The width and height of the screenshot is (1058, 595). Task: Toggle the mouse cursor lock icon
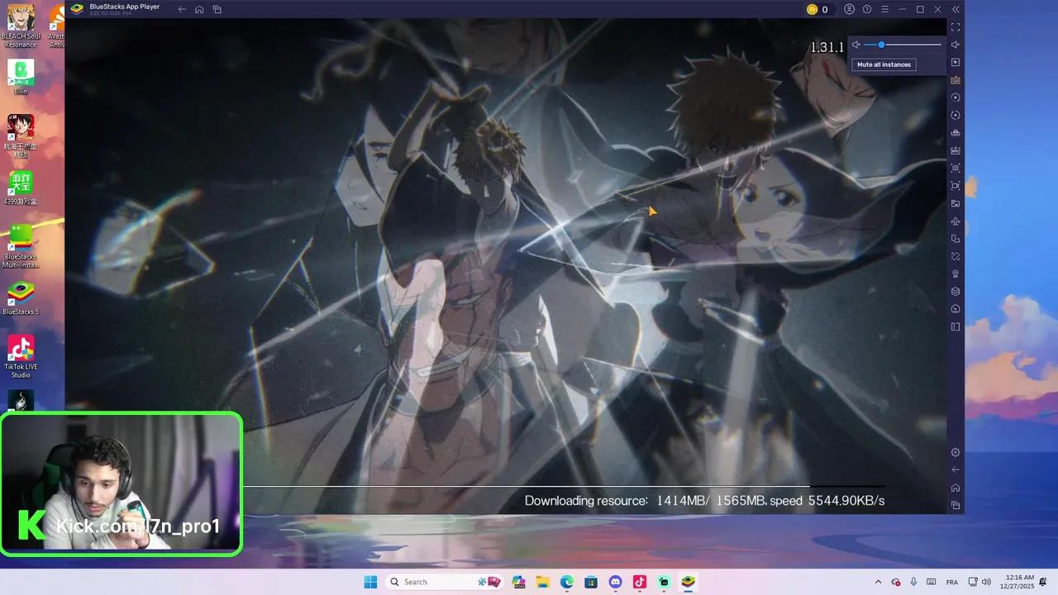point(956,62)
